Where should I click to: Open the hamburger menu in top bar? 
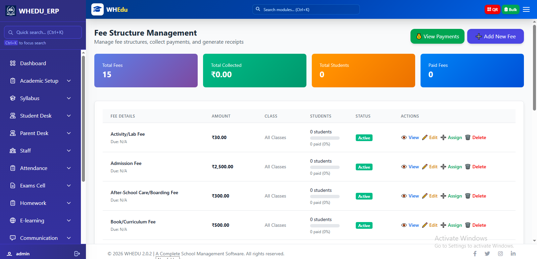(526, 9)
